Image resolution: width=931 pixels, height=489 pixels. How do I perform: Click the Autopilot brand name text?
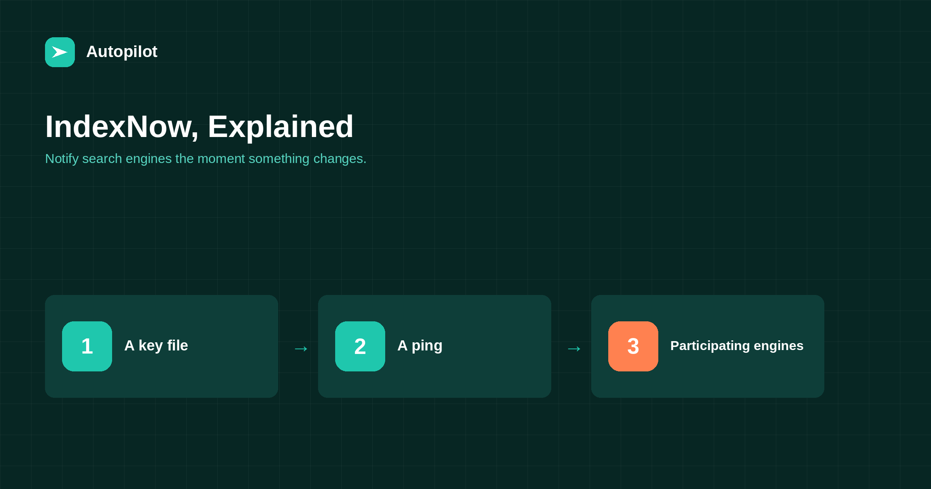(x=122, y=52)
